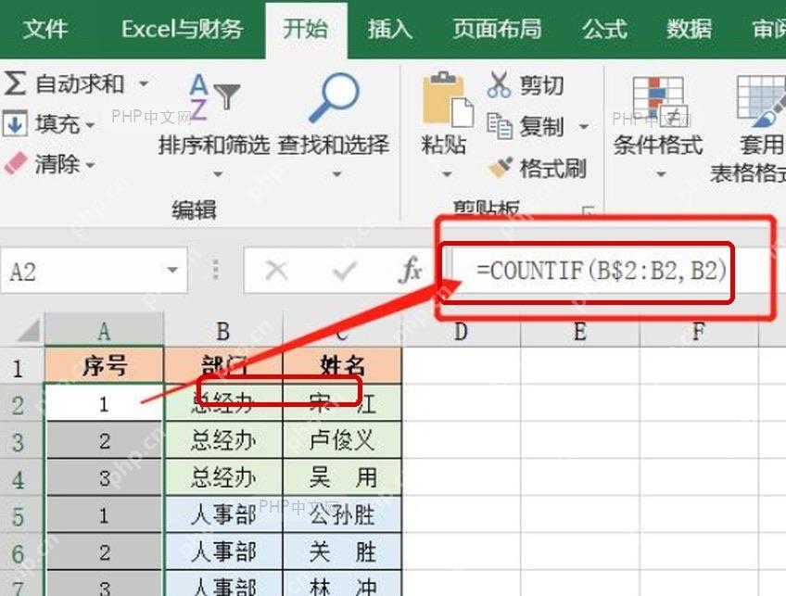Click the cancel X in formula bar

(276, 271)
